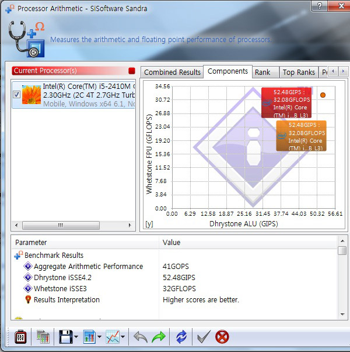
Task: Click the line graph icon
Action: 113,337
